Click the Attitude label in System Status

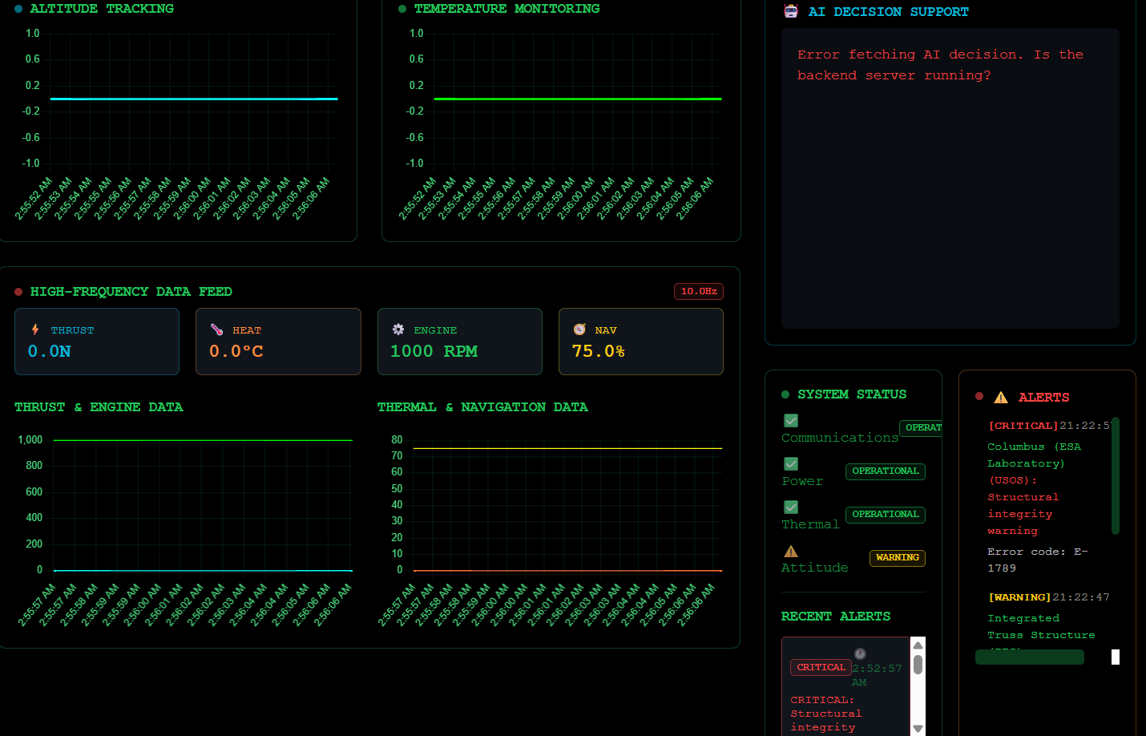tap(814, 568)
